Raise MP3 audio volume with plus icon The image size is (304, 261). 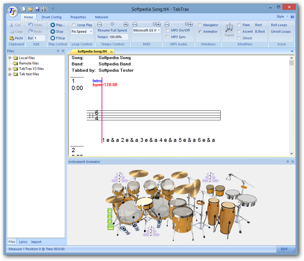pos(190,24)
